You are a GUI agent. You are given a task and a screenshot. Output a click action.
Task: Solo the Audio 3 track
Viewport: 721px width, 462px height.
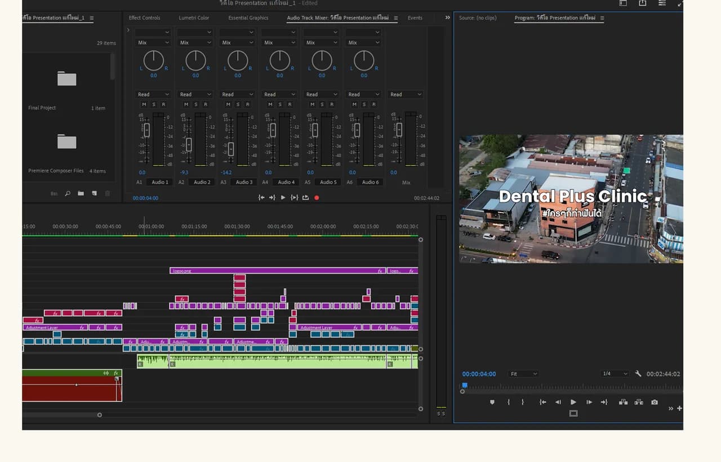(238, 104)
